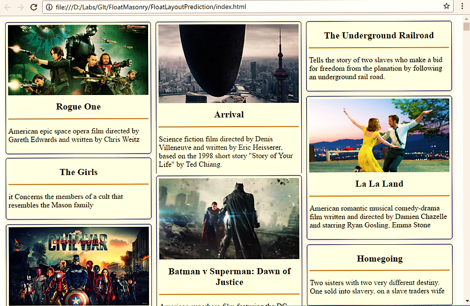Open the browser menu via three-dot icon
Screen dimensions: 470x306
(x=462, y=7)
